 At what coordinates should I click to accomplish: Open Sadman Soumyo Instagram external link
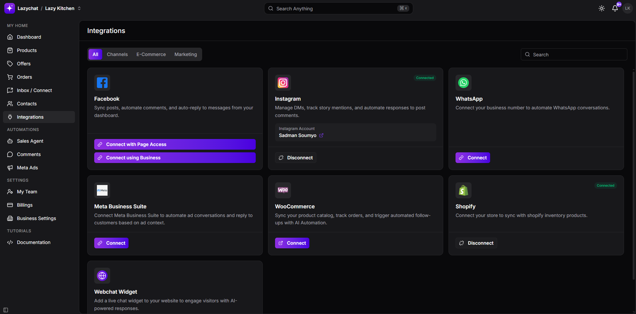321,135
